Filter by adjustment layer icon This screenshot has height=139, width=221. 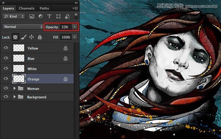41,16
